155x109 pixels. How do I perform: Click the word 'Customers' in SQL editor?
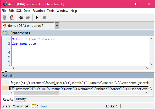pyautogui.click(x=46, y=39)
